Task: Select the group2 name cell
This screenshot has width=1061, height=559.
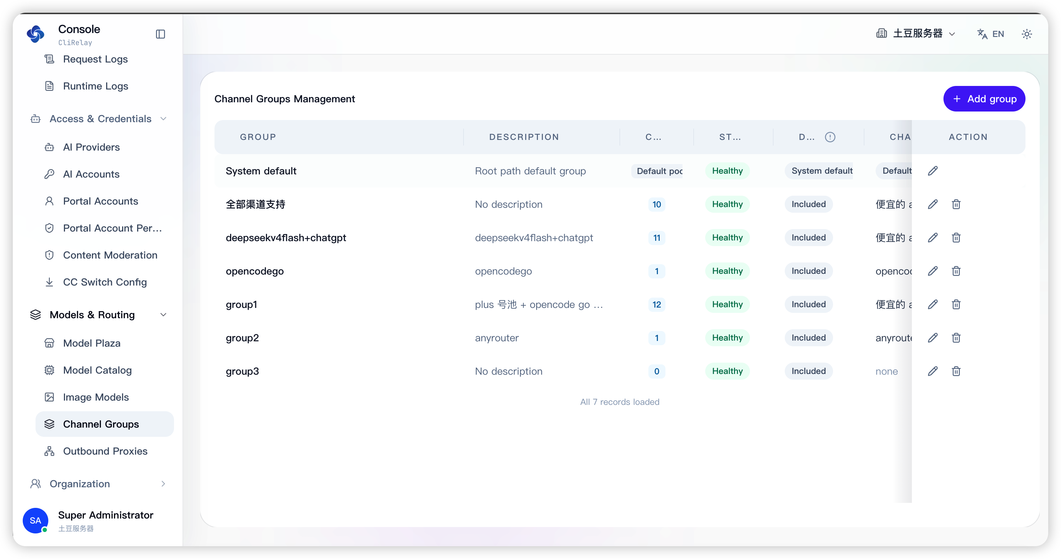Action: pyautogui.click(x=242, y=338)
